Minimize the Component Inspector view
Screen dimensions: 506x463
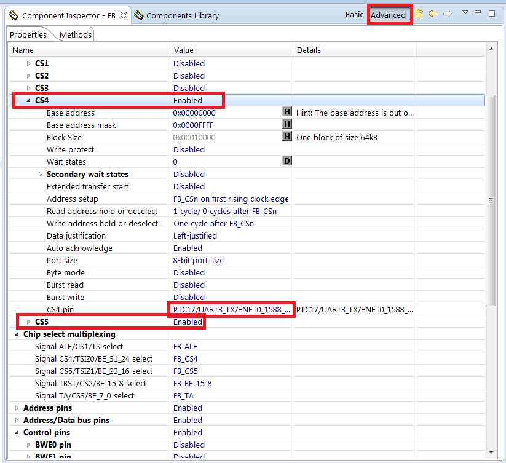coord(478,12)
